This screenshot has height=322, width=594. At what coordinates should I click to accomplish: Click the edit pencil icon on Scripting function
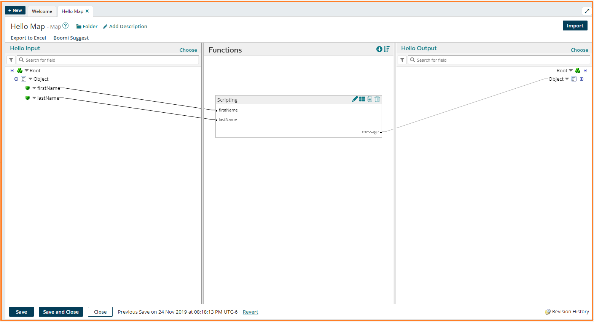(x=355, y=99)
